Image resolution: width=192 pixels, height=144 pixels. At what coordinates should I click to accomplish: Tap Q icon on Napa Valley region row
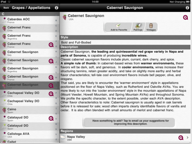point(181,138)
